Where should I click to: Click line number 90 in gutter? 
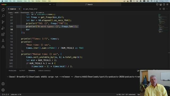pyautogui.click(x=11, y=30)
